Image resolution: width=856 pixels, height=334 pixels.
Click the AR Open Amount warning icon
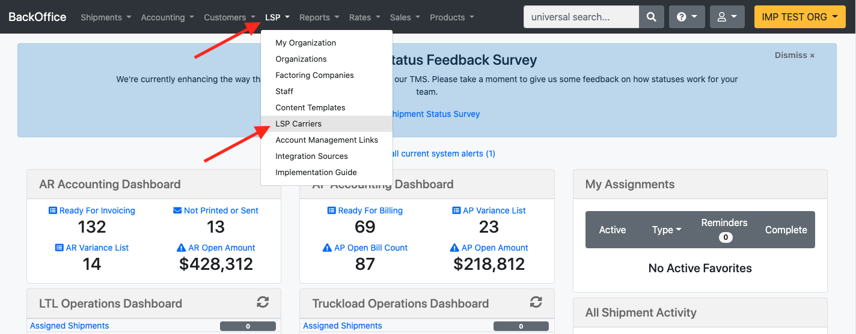click(182, 248)
